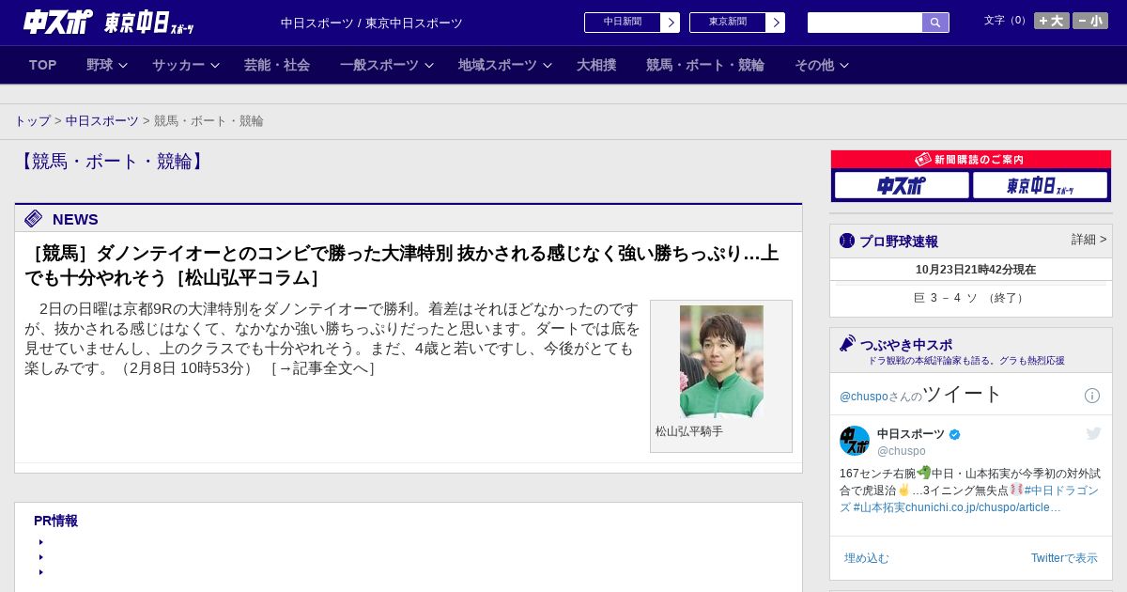Expand the 地域スポーツ menu dropdown
The width and height of the screenshot is (1127, 592).
(505, 65)
